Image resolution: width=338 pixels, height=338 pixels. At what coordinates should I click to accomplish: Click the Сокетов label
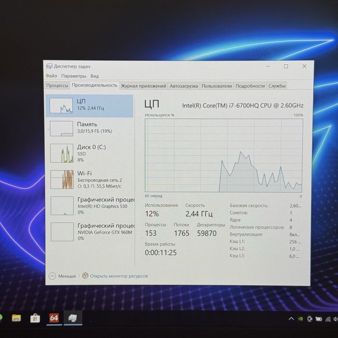point(239,213)
